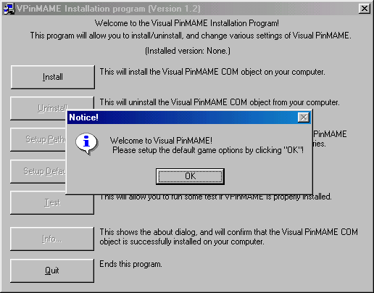Confirm the Notice dialog with OK

pyautogui.click(x=190, y=176)
